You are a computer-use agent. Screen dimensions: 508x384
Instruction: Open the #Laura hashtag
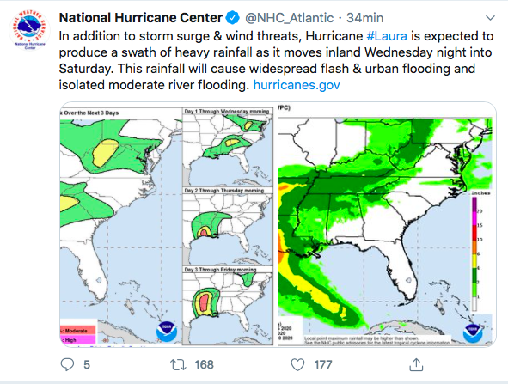coord(387,36)
